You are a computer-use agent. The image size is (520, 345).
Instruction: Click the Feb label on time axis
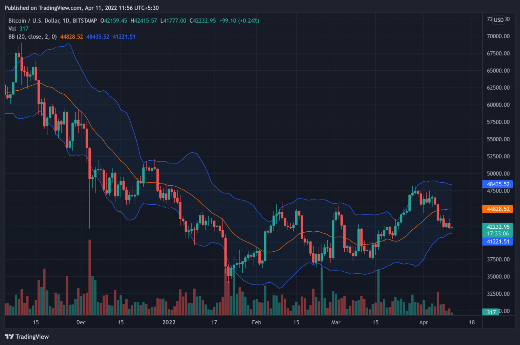click(256, 322)
